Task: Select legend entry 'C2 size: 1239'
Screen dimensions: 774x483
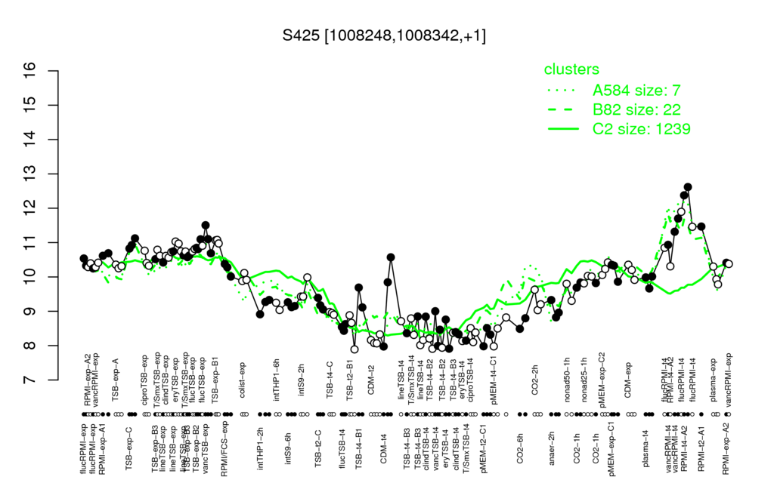Action: tap(641, 129)
